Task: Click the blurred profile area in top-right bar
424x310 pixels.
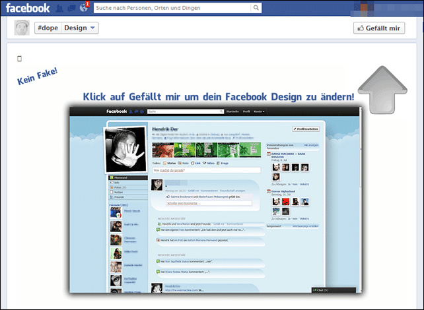Action: pyautogui.click(x=386, y=8)
